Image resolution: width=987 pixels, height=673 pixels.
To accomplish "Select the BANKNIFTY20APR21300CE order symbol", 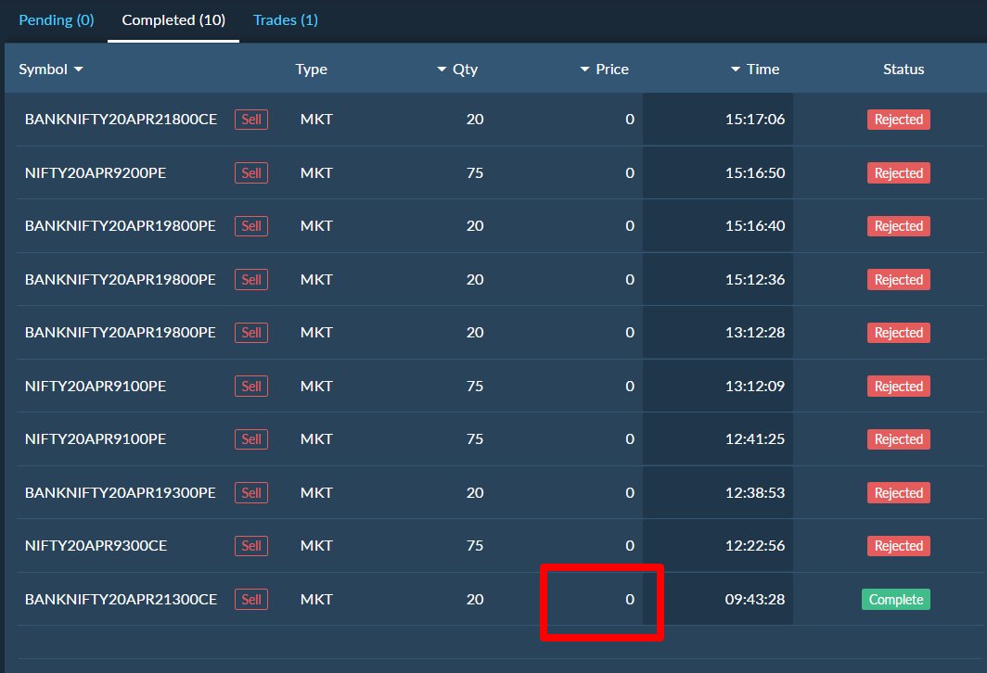I will point(121,600).
